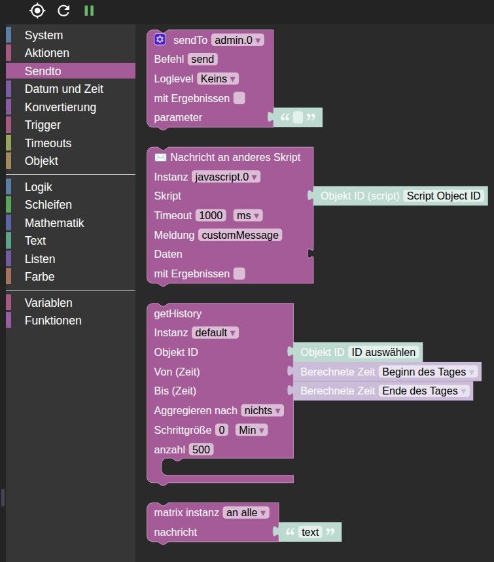Click the Timeout '1000' value field
Viewport: 494px width, 562px height.
tap(211, 215)
